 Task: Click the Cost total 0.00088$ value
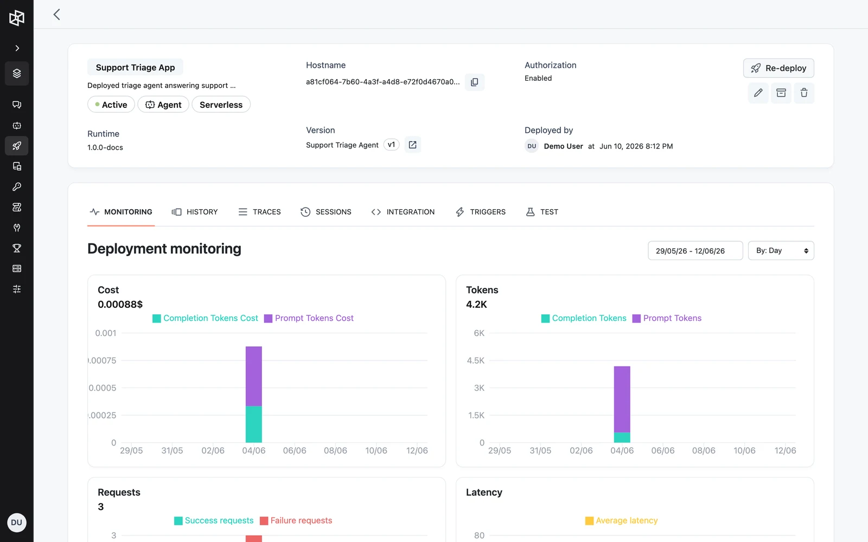pyautogui.click(x=120, y=305)
